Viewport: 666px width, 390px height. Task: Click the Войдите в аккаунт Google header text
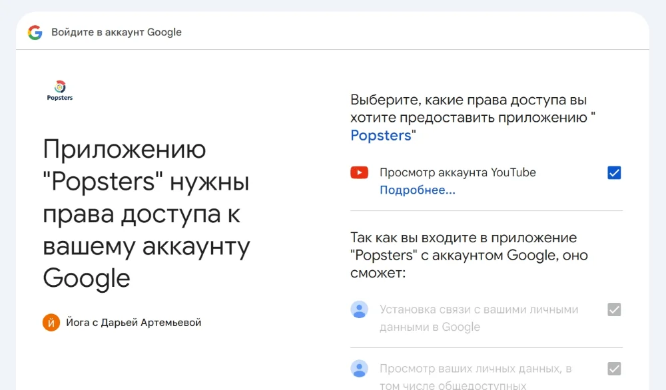tap(117, 32)
